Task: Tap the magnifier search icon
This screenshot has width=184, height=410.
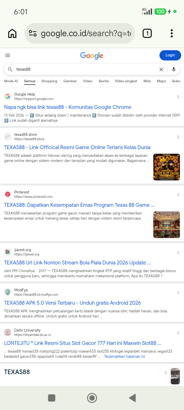Action: pyautogui.click(x=10, y=69)
